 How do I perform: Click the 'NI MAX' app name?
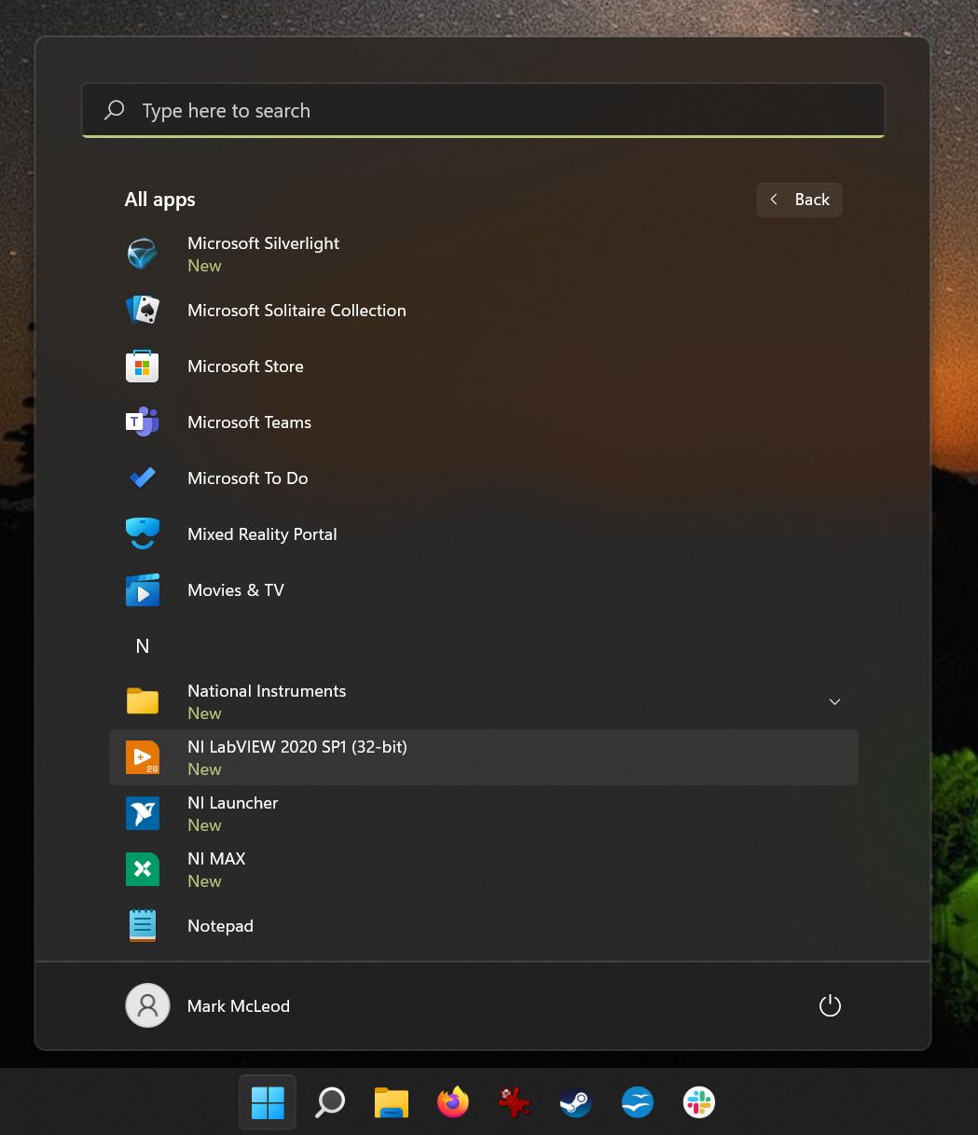tap(216, 859)
